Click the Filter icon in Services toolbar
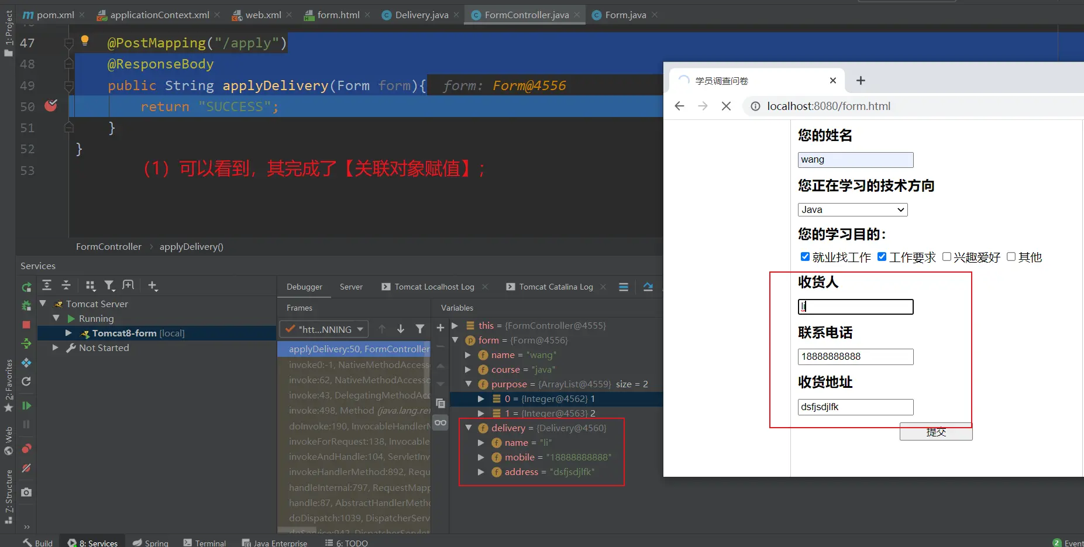 [x=109, y=285]
